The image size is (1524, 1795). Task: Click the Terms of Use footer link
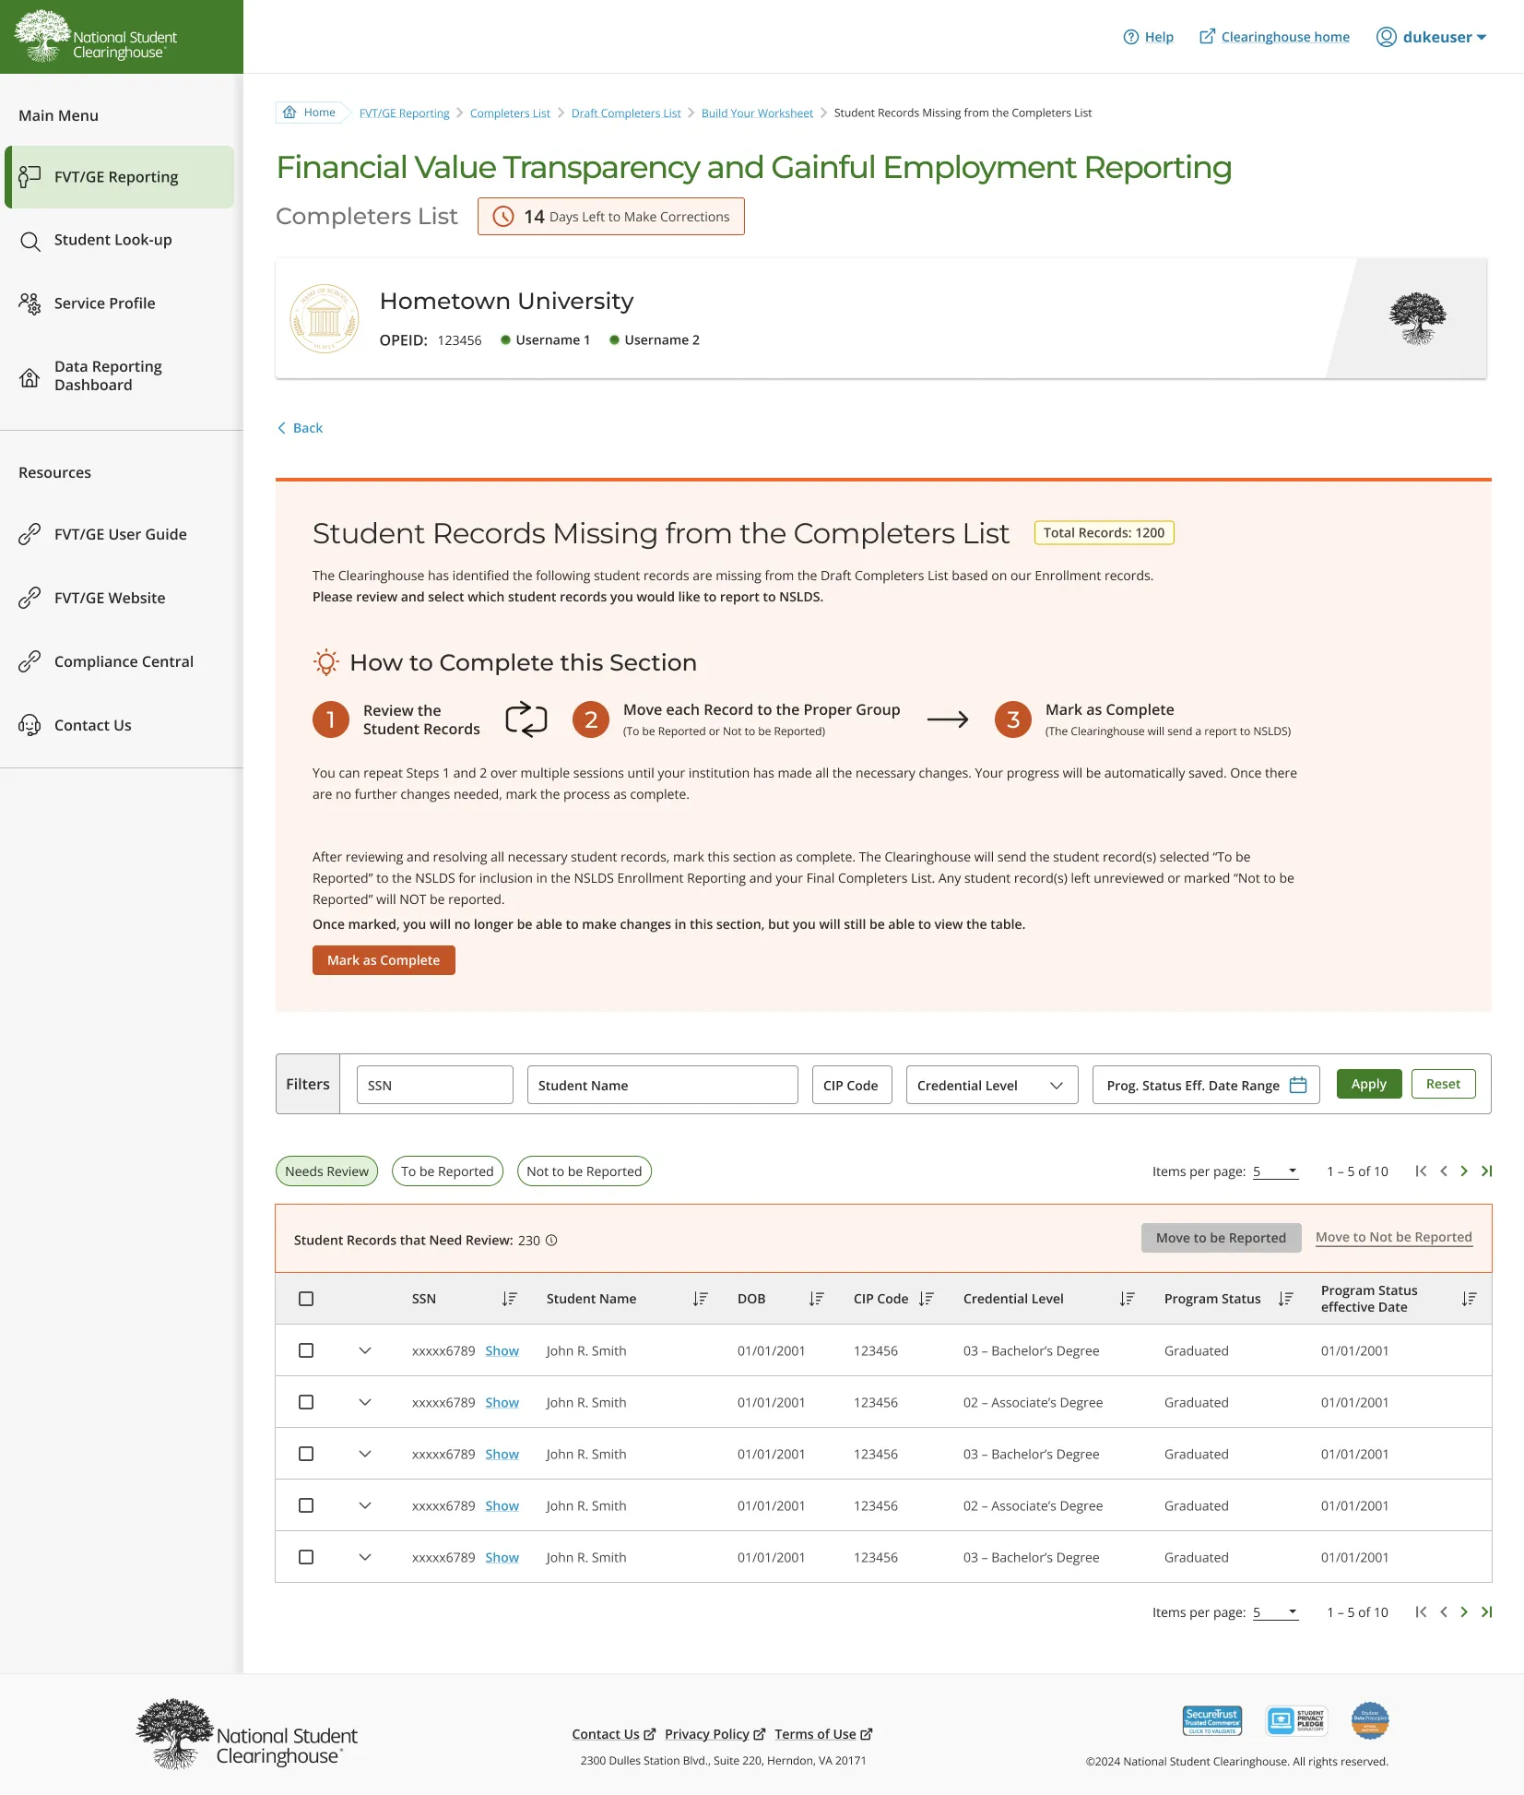[823, 1734]
